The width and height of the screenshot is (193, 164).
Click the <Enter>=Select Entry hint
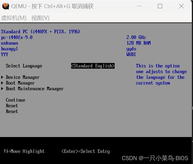point(86,151)
